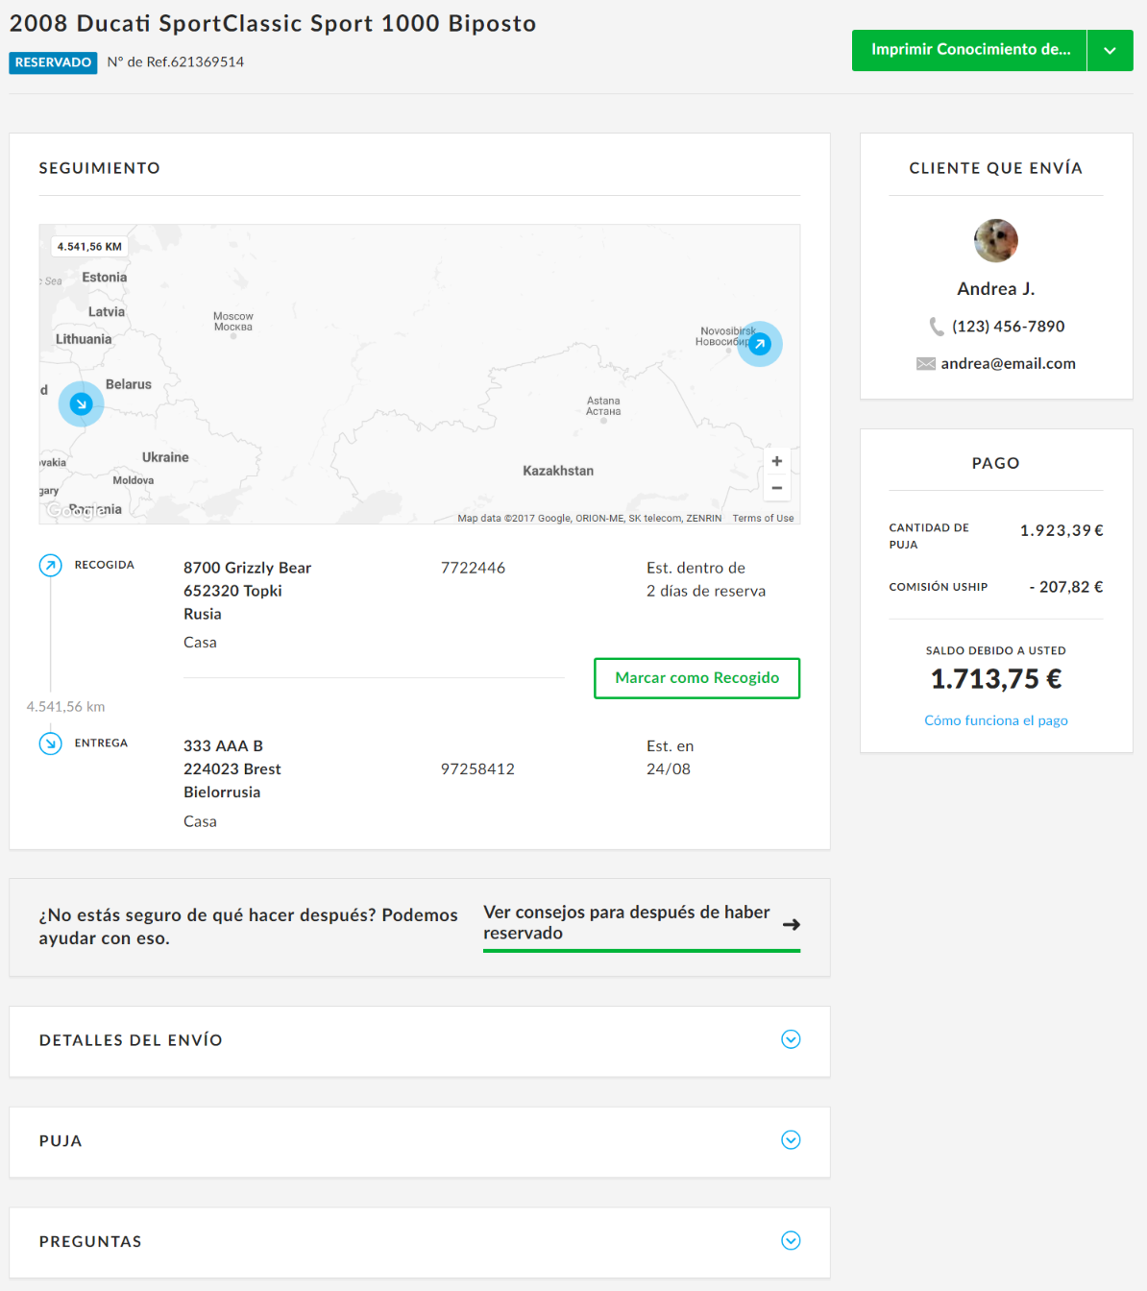This screenshot has height=1291, width=1147.
Task: Click the phone icon beside customer number
Action: pyautogui.click(x=937, y=327)
